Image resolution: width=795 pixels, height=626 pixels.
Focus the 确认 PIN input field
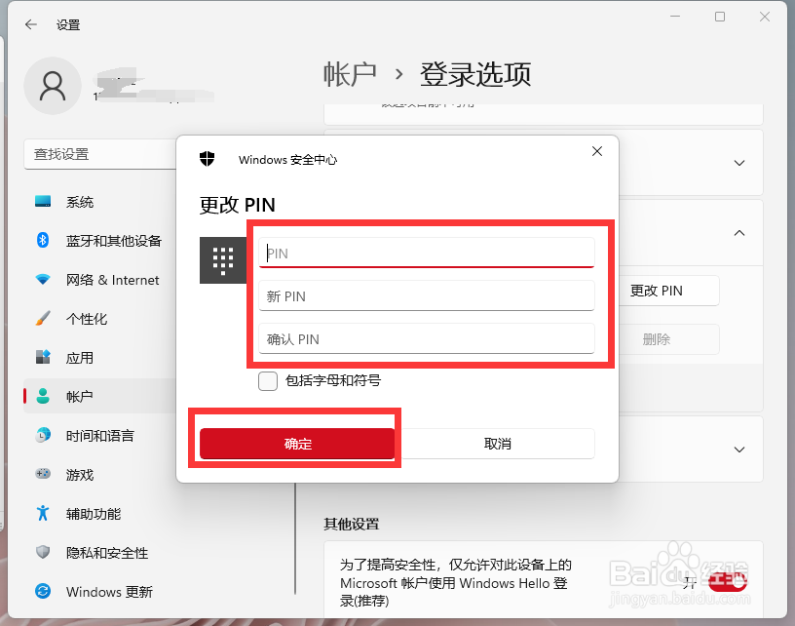[x=427, y=339]
